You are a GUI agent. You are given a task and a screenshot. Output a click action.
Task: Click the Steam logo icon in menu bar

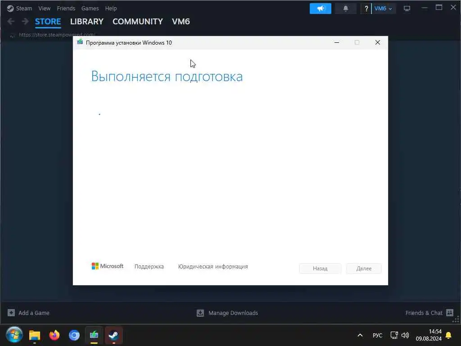(10, 8)
